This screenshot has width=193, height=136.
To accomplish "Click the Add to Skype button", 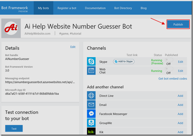I will pyautogui.click(x=124, y=61).
